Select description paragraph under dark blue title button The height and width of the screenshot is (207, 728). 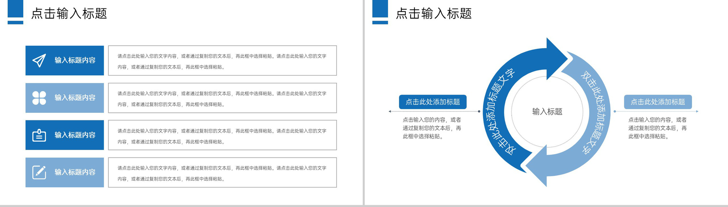432,128
